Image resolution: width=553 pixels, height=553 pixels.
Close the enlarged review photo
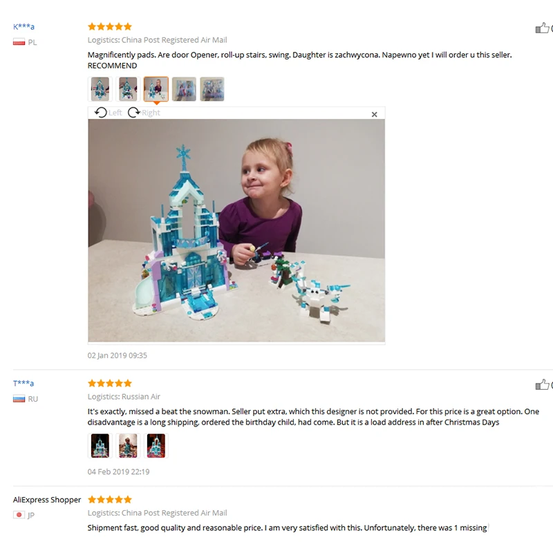tap(374, 114)
